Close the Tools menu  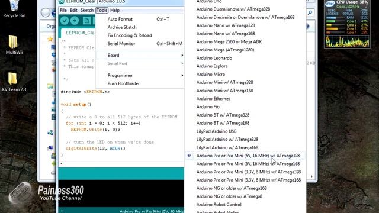click(x=102, y=11)
